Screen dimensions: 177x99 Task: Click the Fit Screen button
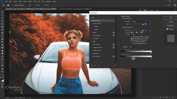(x=38, y=5)
